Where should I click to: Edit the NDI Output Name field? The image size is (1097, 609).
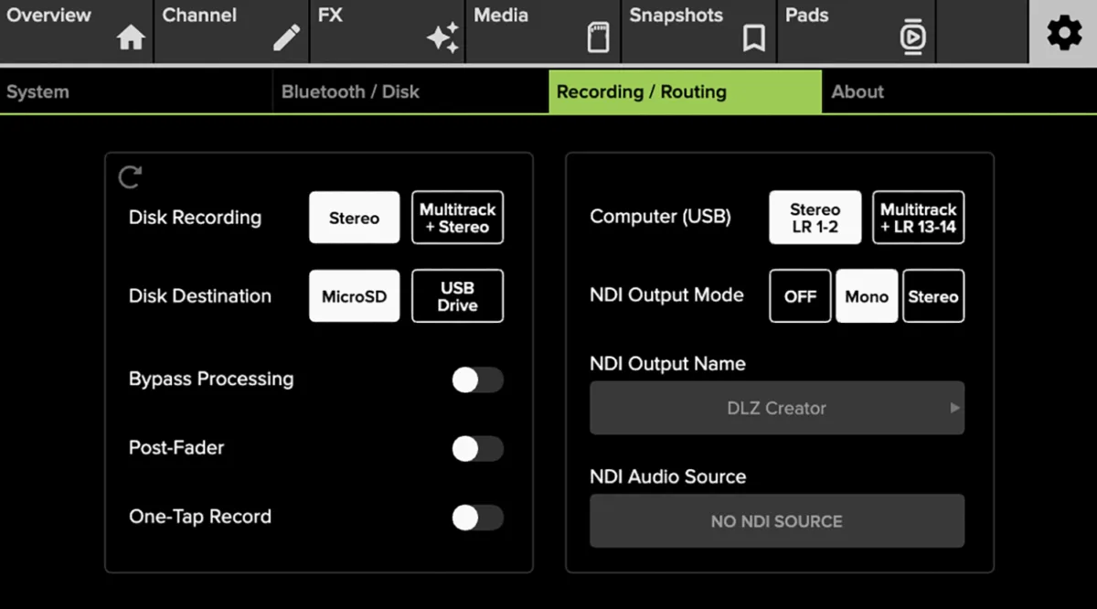pos(777,408)
